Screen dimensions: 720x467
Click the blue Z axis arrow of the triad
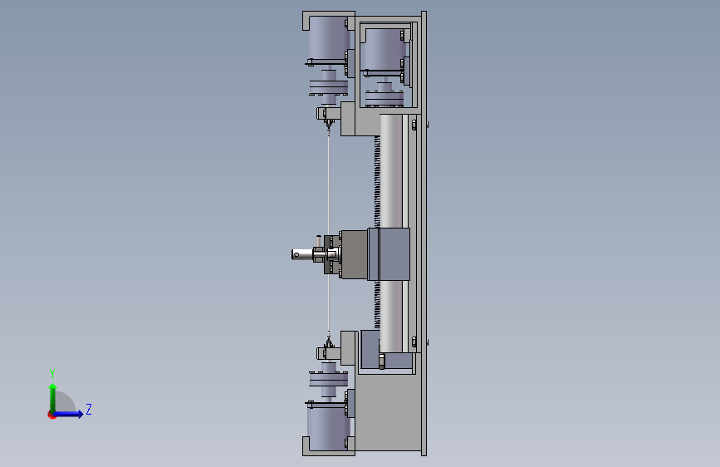pyautogui.click(x=69, y=414)
